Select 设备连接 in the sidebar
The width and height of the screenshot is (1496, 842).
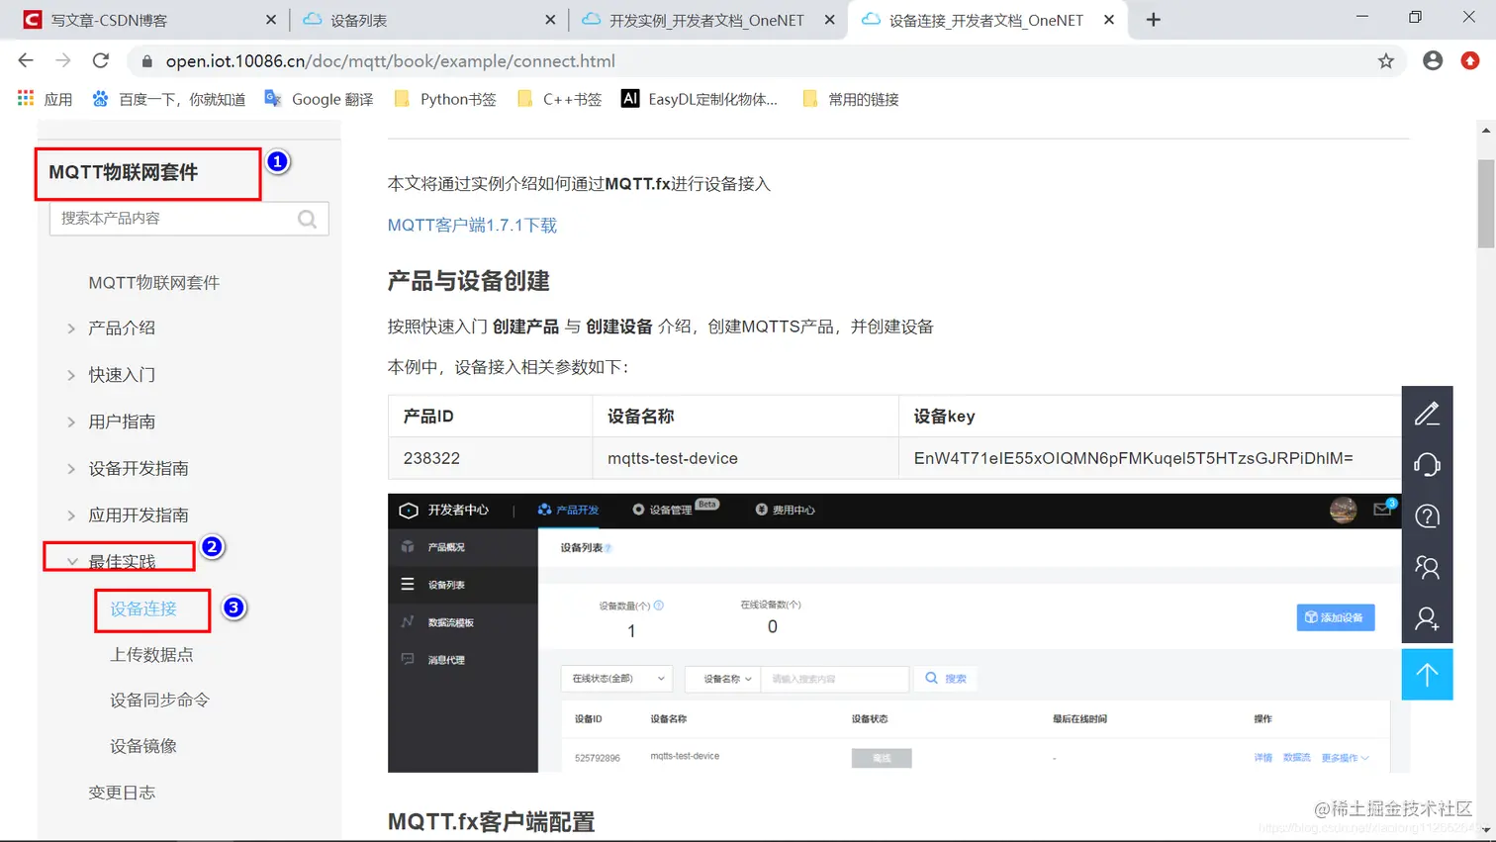(x=143, y=608)
